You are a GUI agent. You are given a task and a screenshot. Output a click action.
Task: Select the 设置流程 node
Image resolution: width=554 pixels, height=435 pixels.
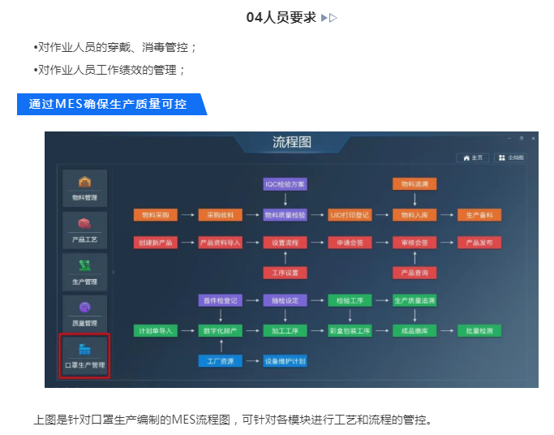[x=285, y=242]
